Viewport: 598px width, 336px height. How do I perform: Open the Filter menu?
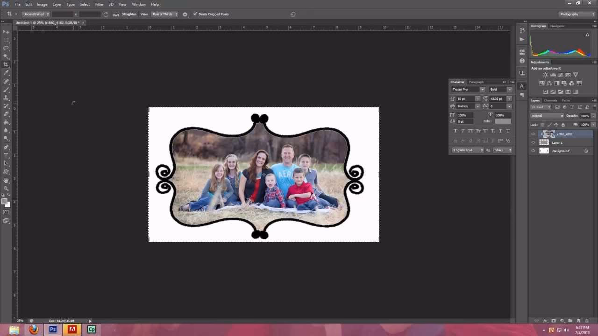click(99, 4)
